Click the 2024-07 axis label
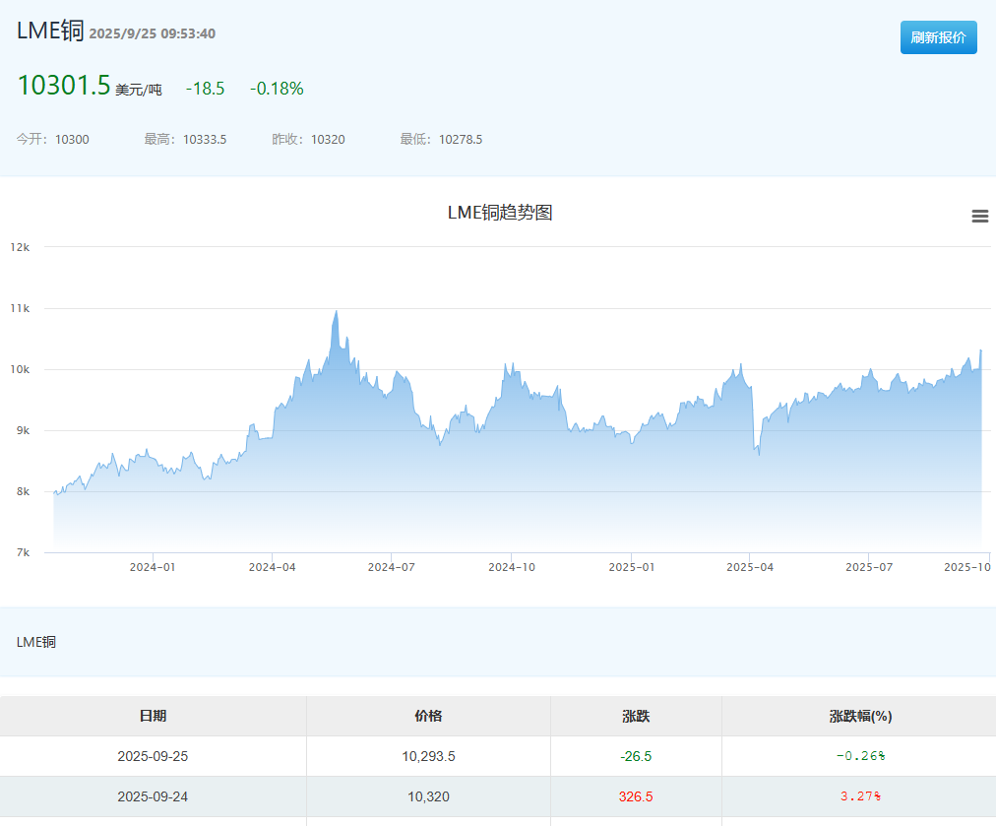The height and width of the screenshot is (826, 996). point(392,567)
